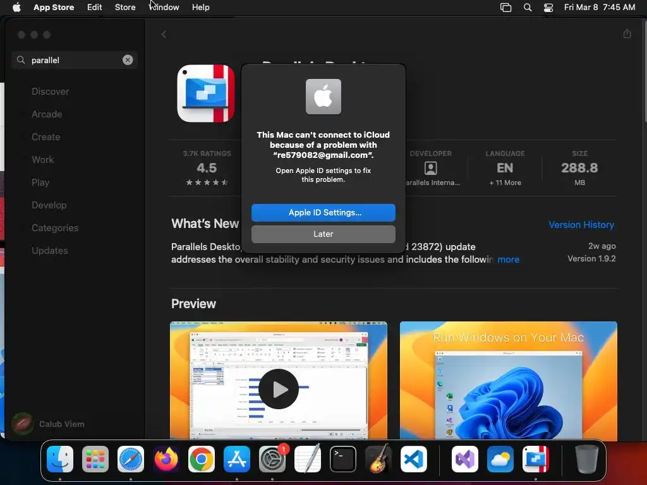This screenshot has height=485, width=647.
Task: Open GarageBand from the Dock
Action: pyautogui.click(x=378, y=459)
